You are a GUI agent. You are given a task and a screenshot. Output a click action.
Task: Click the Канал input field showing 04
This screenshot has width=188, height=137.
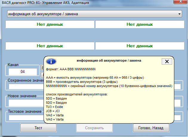point(23,71)
